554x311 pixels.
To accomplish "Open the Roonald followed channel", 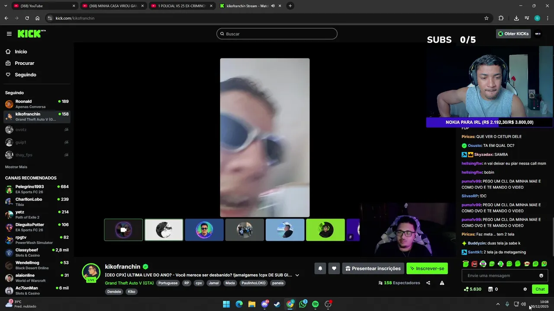I will [x=37, y=104].
